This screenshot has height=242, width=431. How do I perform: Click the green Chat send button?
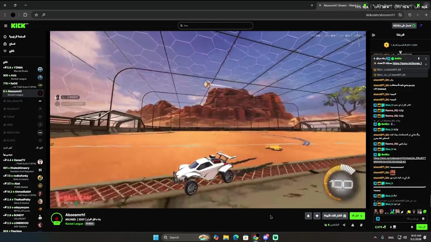pos(422,227)
